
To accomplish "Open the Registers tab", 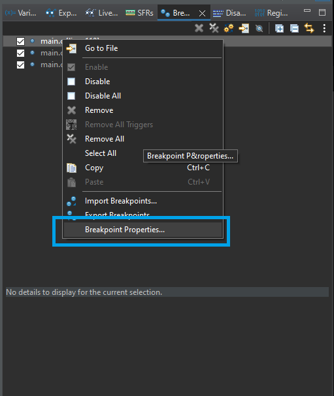I will (x=271, y=12).
